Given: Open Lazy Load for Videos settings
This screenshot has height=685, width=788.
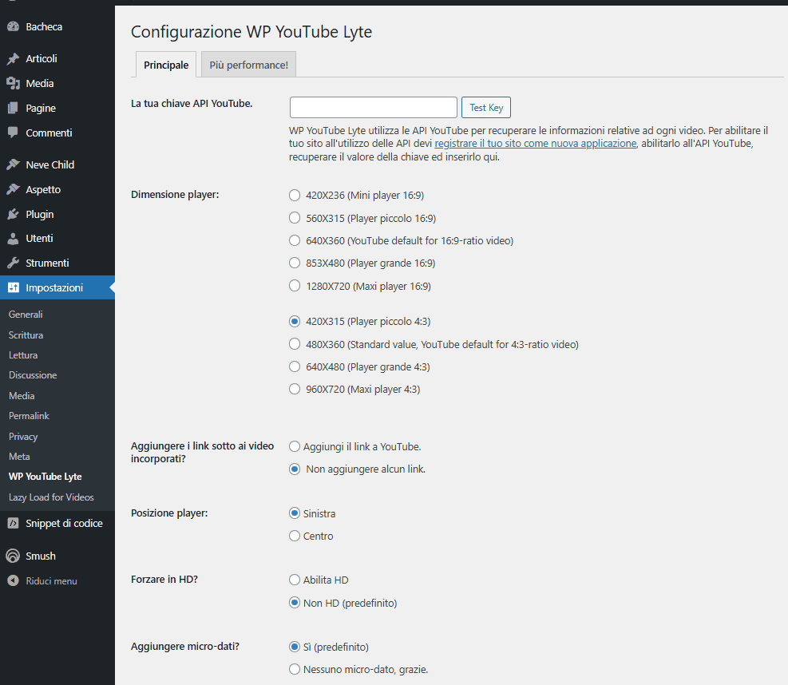Looking at the screenshot, I should pos(51,497).
